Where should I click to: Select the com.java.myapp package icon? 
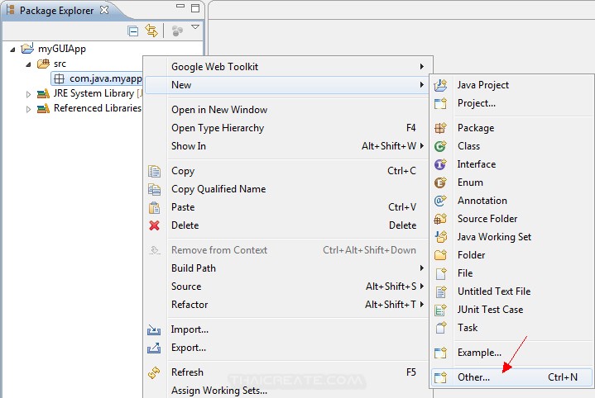click(60, 79)
